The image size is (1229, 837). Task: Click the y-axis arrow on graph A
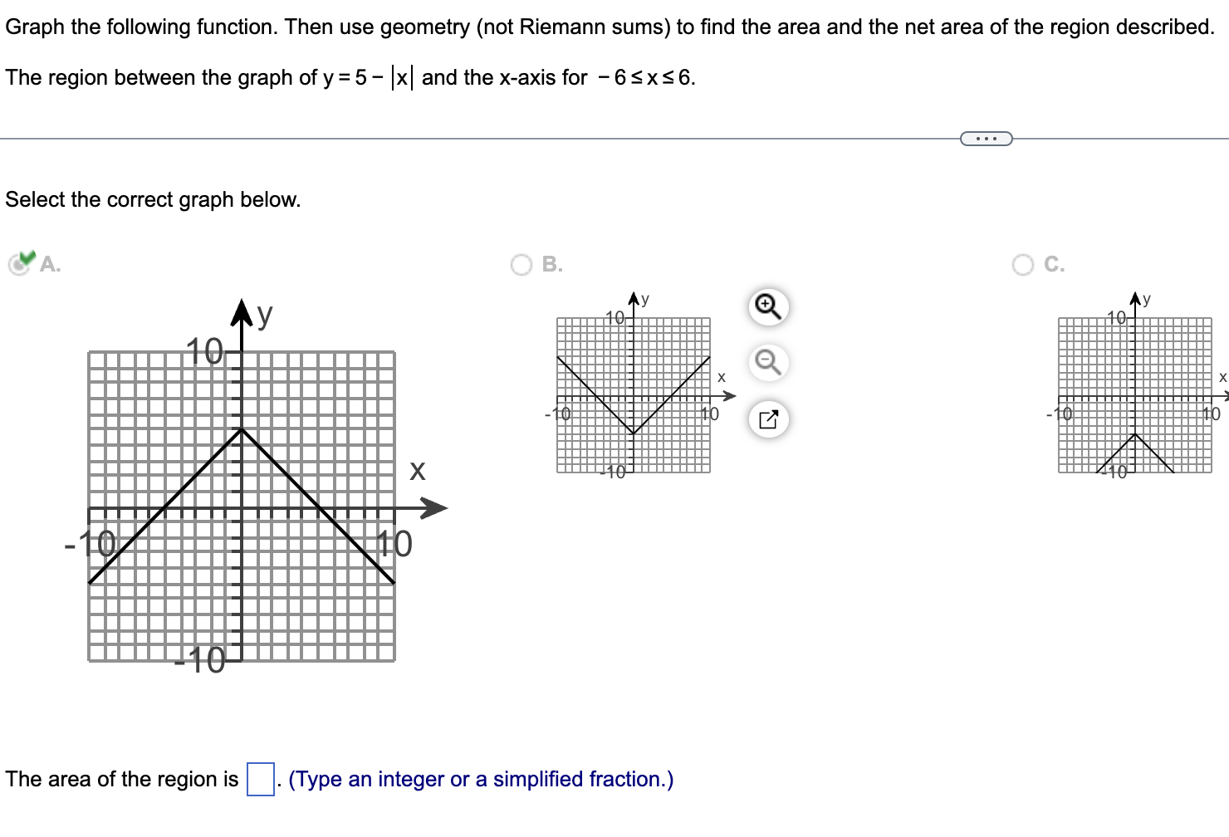242,311
